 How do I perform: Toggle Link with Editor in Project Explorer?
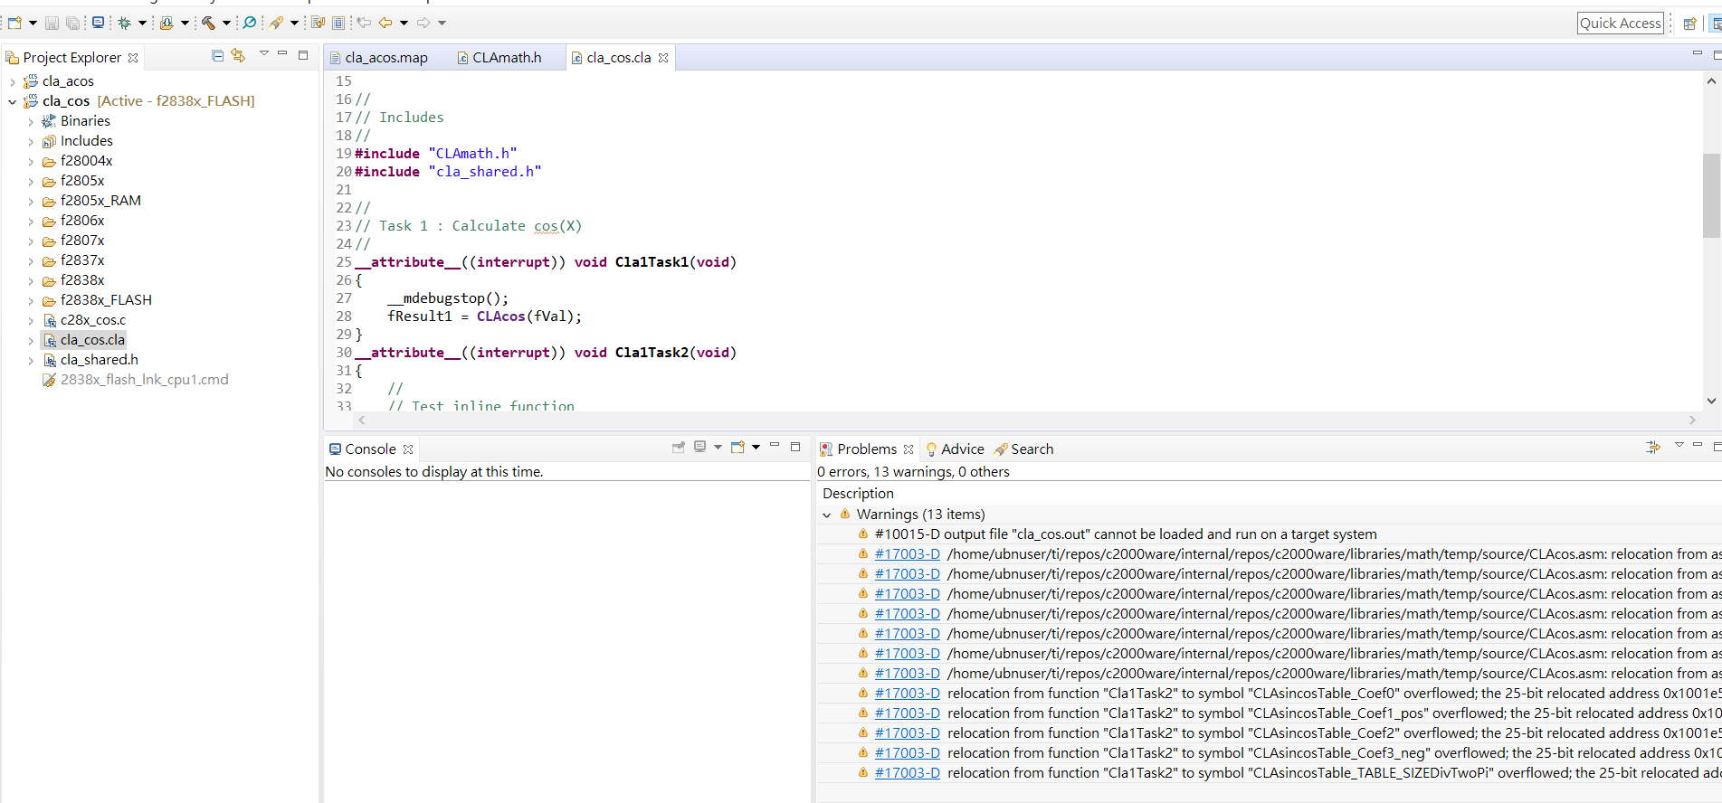point(238,56)
